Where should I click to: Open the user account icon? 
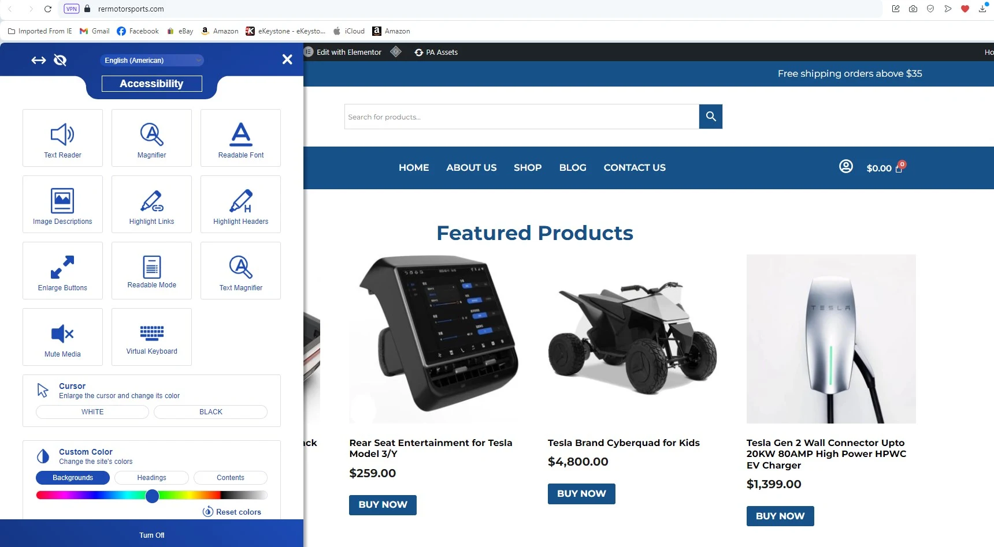click(846, 167)
